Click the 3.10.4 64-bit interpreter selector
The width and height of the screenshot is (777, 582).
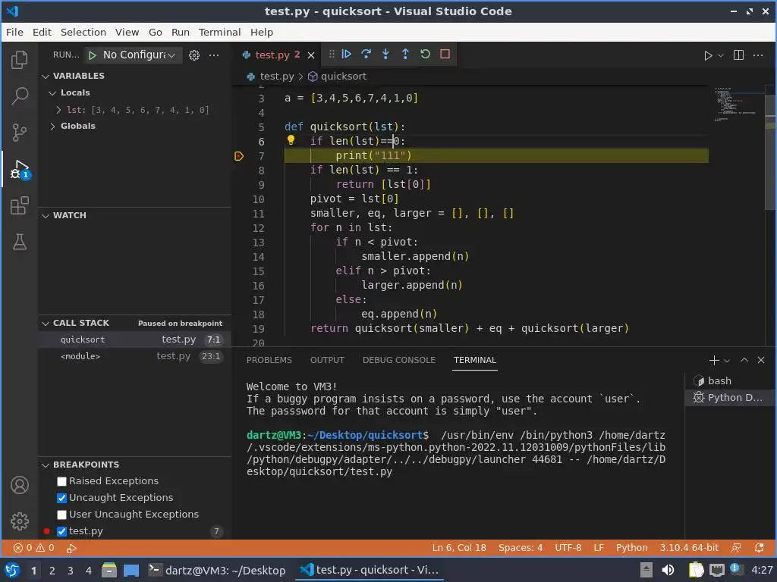point(689,548)
